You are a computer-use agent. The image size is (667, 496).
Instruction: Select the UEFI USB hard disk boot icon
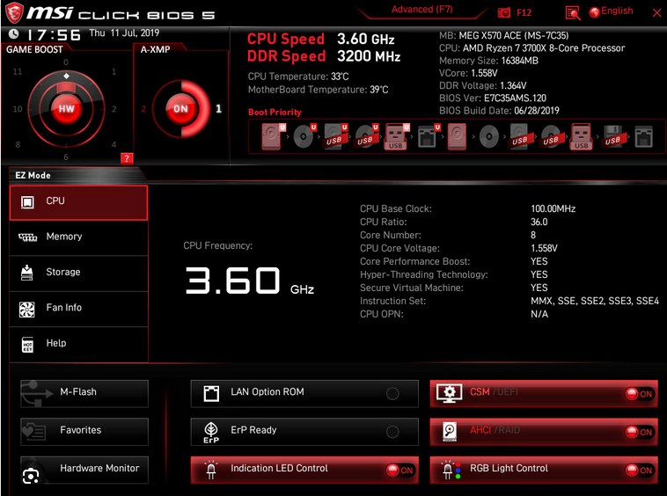(x=335, y=136)
